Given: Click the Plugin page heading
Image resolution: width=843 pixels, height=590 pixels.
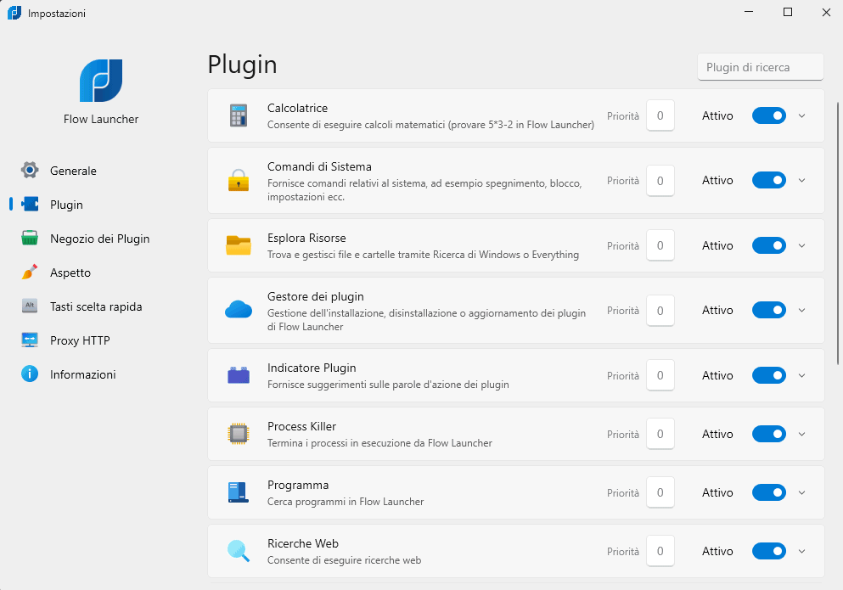Looking at the screenshot, I should coord(243,65).
